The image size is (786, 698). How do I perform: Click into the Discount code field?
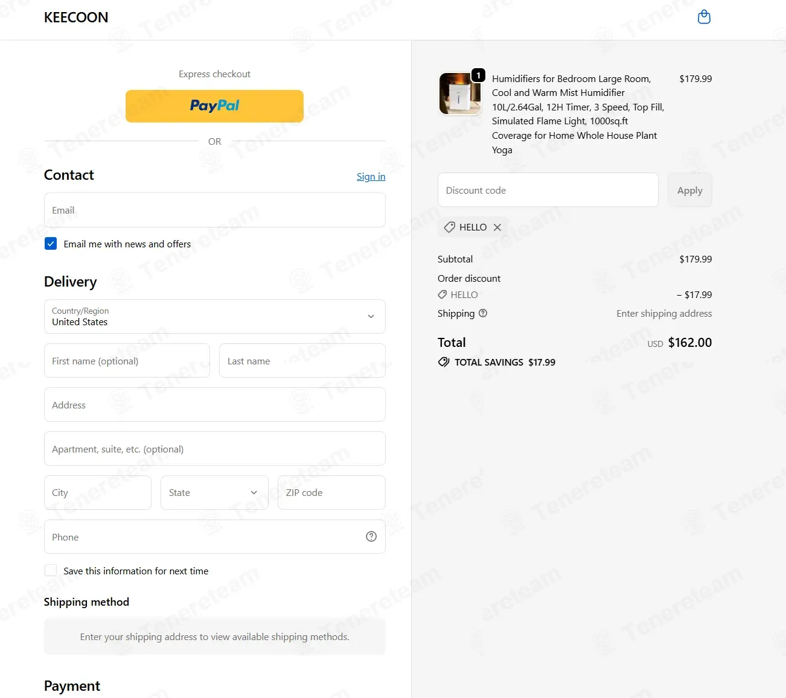click(x=548, y=190)
